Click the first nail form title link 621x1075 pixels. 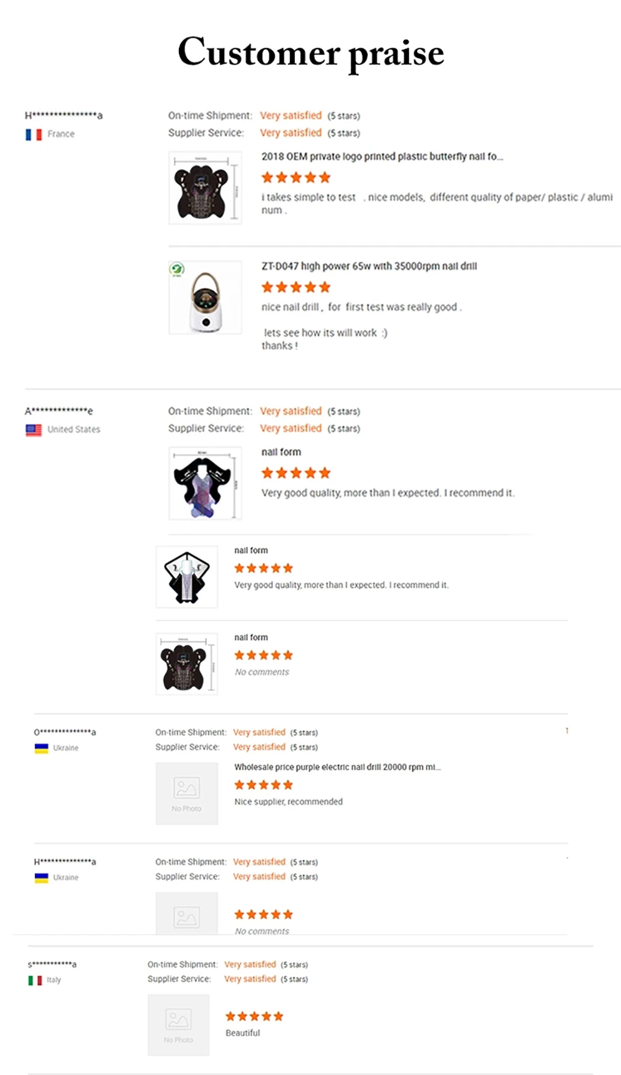coord(281,452)
